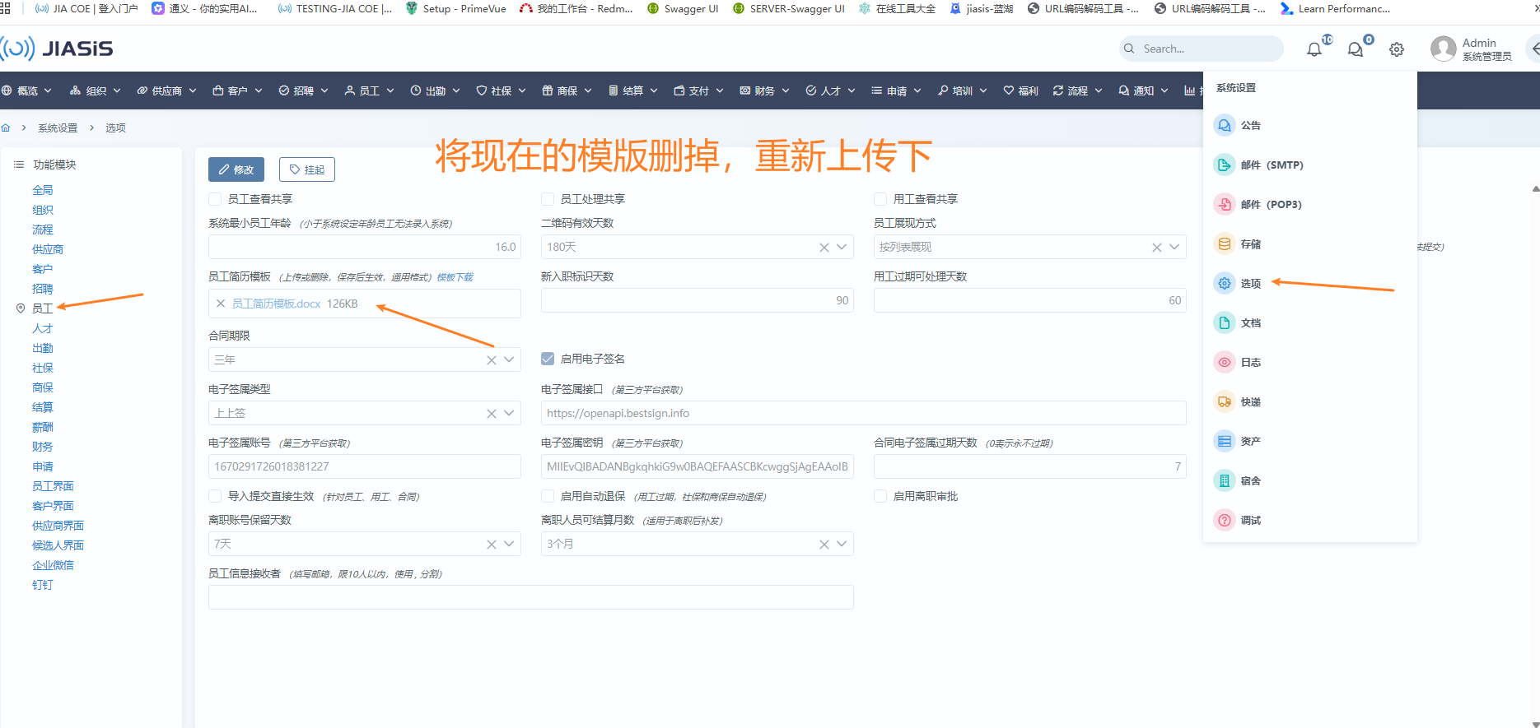The width and height of the screenshot is (1540, 728).
Task: Open the chat messages icon
Action: coord(1355,49)
